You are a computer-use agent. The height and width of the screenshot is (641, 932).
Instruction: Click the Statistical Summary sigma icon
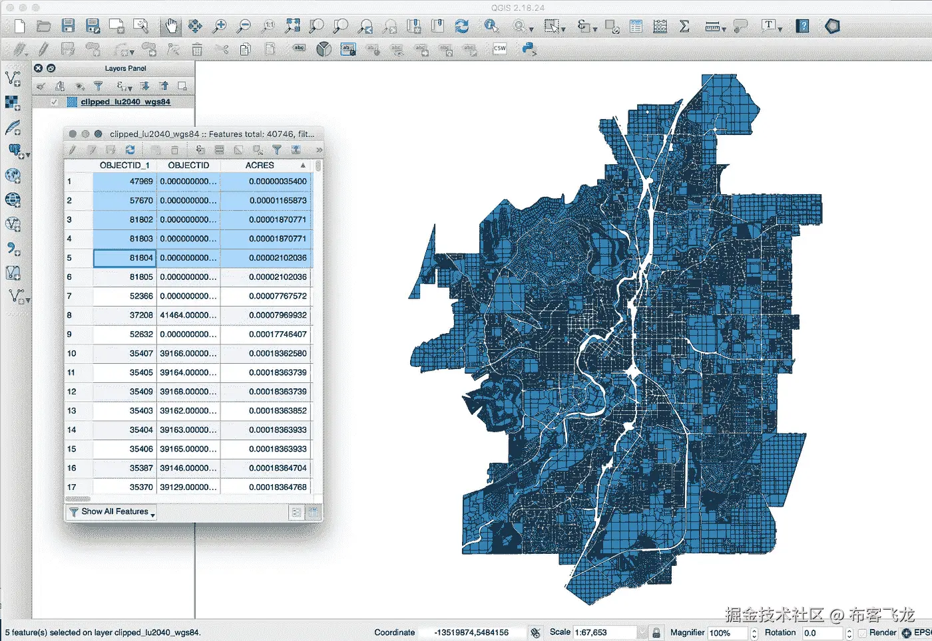684,26
